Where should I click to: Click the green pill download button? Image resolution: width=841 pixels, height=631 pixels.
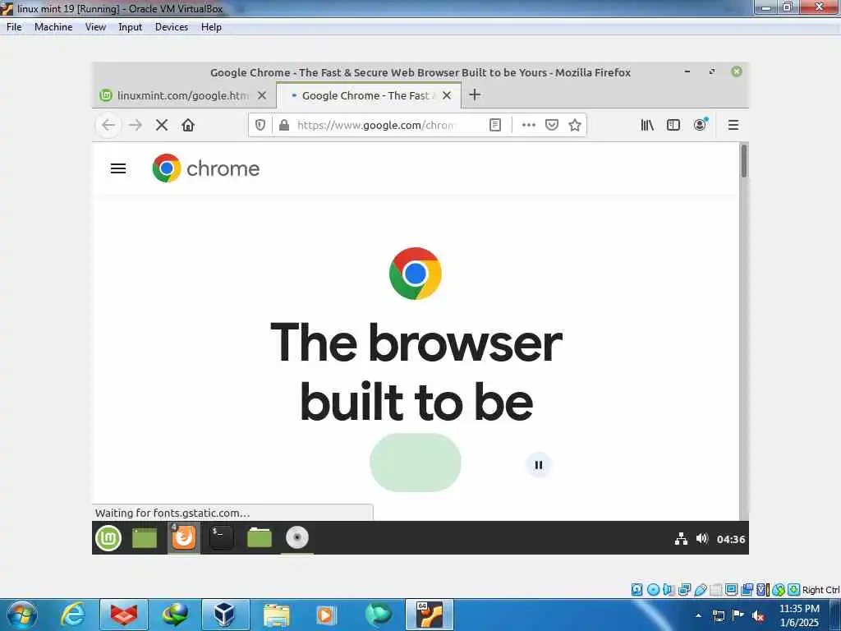(x=415, y=463)
